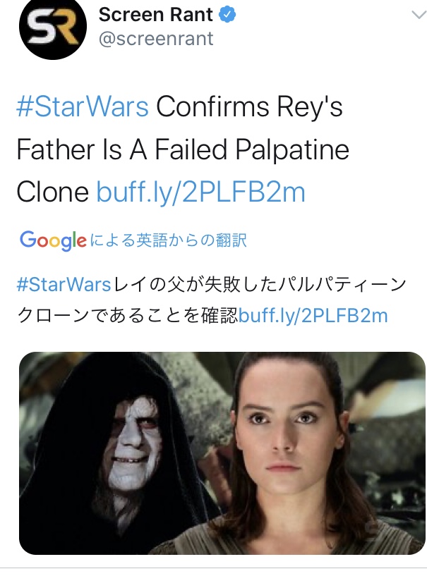Click the line "Father Is A Failed Palpatine"
Viewport: 427px width, 576px height.
point(183,149)
